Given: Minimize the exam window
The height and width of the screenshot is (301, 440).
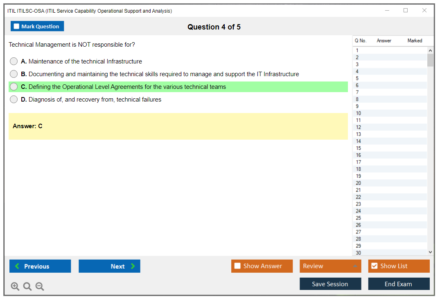Looking at the screenshot, I should (387, 11).
